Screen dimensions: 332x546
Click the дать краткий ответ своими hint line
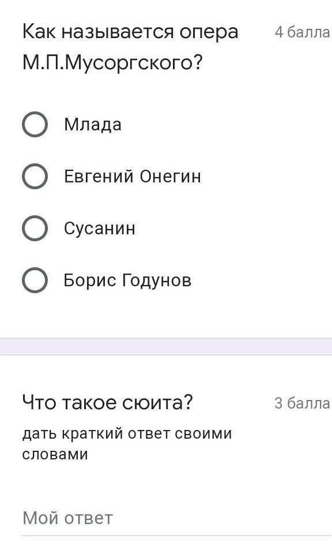point(127,434)
